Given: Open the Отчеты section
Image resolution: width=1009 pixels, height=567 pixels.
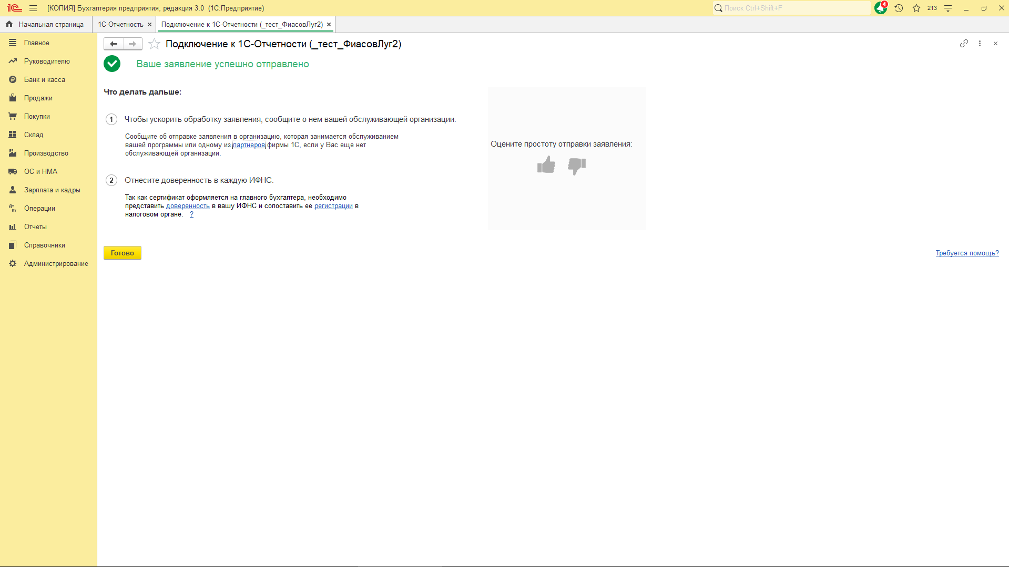Looking at the screenshot, I should pyautogui.click(x=48, y=227).
